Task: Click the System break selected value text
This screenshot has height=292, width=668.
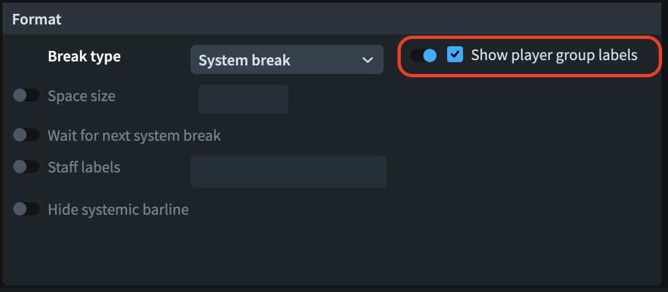Action: (244, 61)
